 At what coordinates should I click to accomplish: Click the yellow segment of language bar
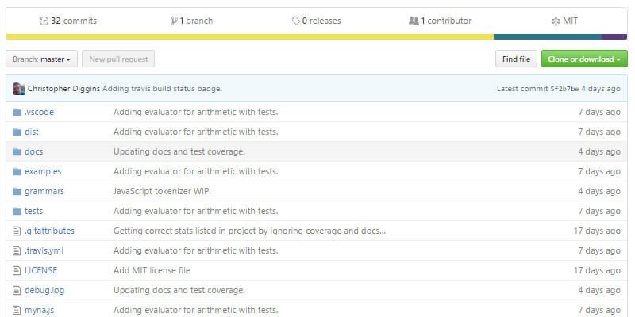coord(249,36)
